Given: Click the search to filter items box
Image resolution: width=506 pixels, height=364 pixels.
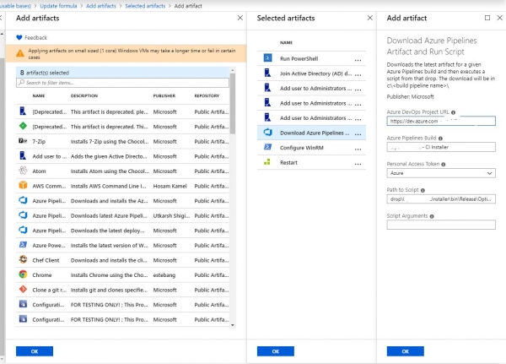Looking at the screenshot, I should coord(122,83).
